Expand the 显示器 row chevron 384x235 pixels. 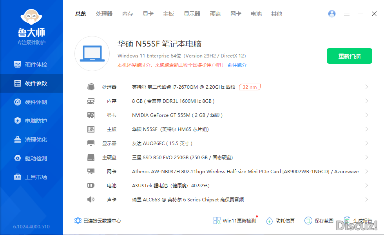pyautogui.click(x=367, y=143)
